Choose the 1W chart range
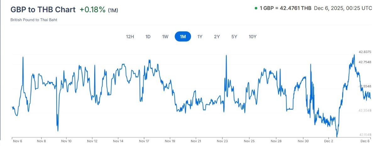Screen dimensions: 377x146 tap(165, 36)
